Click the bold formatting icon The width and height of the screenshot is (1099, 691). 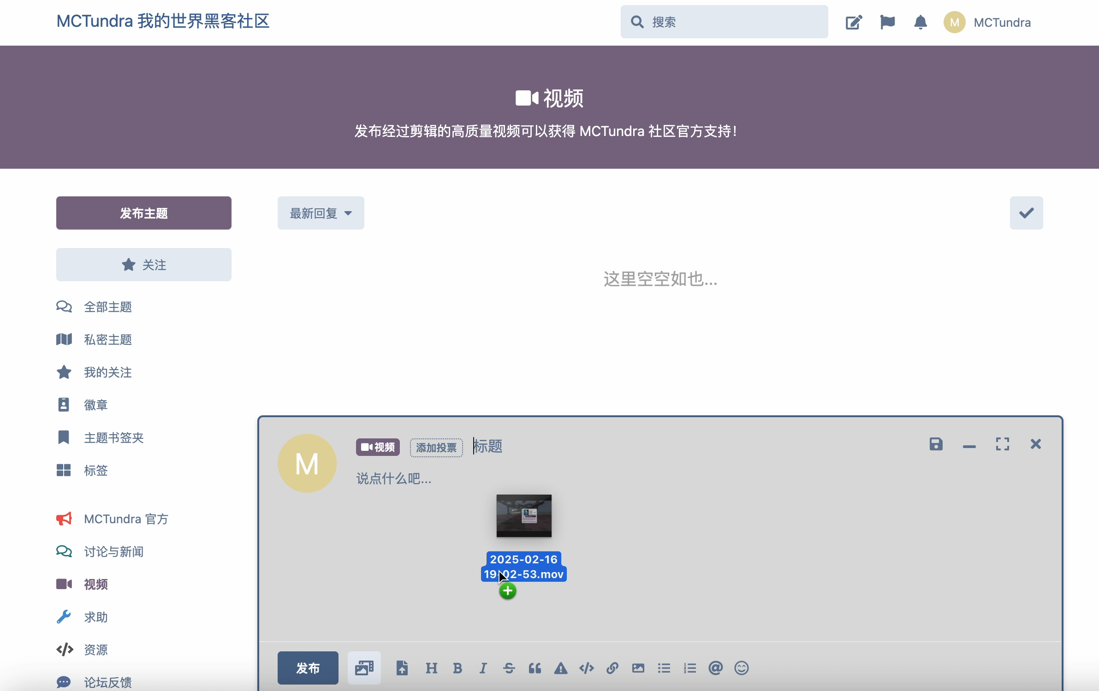[x=457, y=668]
